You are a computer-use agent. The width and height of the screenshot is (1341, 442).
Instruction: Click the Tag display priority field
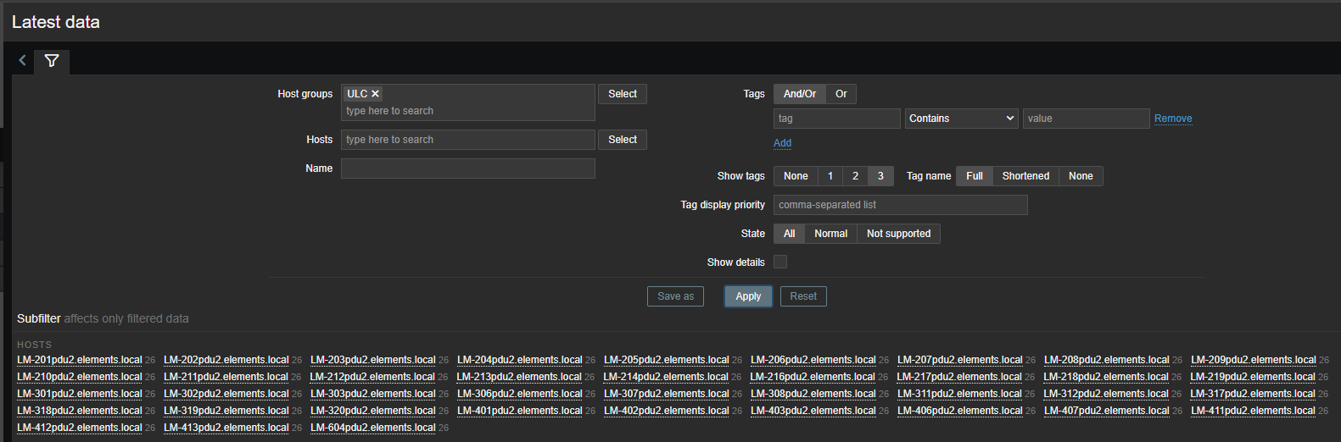(x=900, y=205)
